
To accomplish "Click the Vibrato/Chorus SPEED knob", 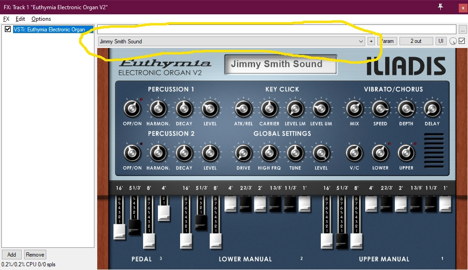I will (x=380, y=108).
